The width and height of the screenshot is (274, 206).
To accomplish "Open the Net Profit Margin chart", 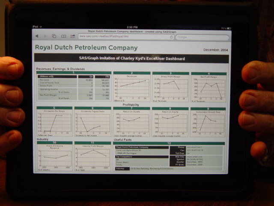I will (x=208, y=87).
